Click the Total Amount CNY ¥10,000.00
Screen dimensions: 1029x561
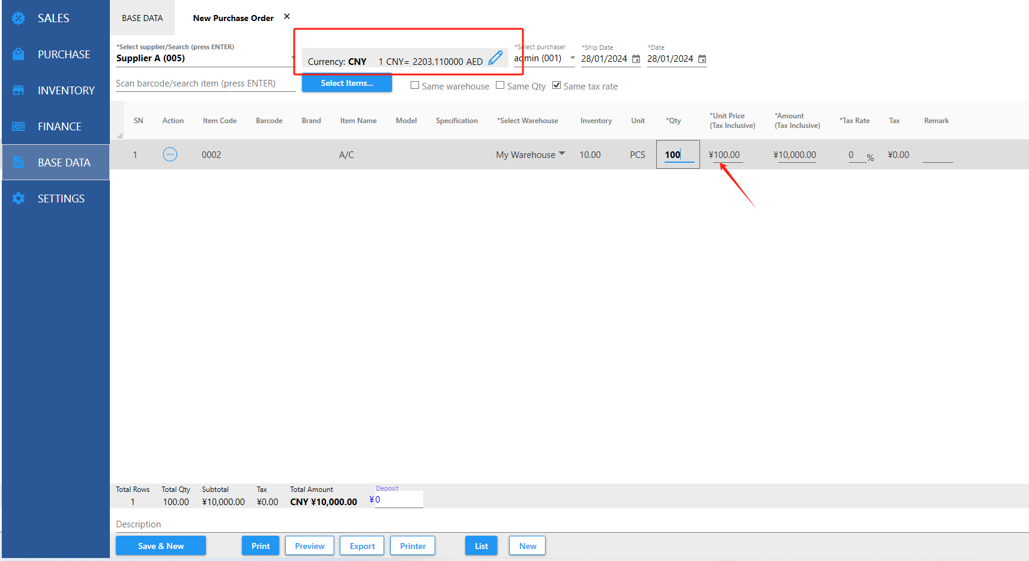(324, 502)
